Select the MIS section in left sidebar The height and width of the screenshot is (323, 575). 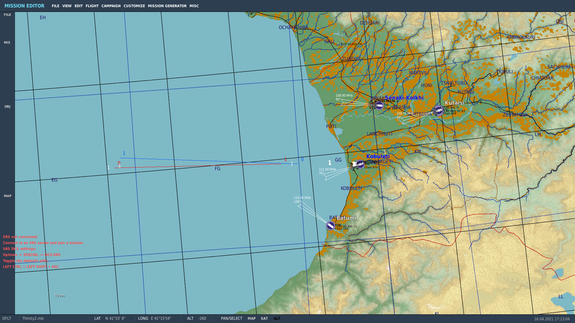(7, 43)
